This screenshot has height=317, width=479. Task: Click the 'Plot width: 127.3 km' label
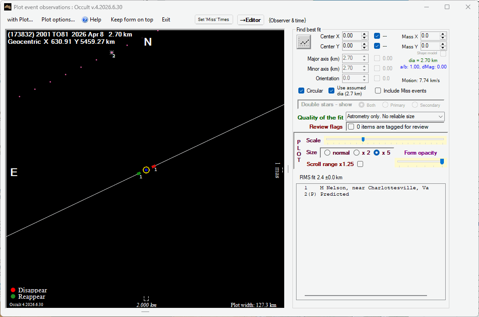[x=253, y=305]
